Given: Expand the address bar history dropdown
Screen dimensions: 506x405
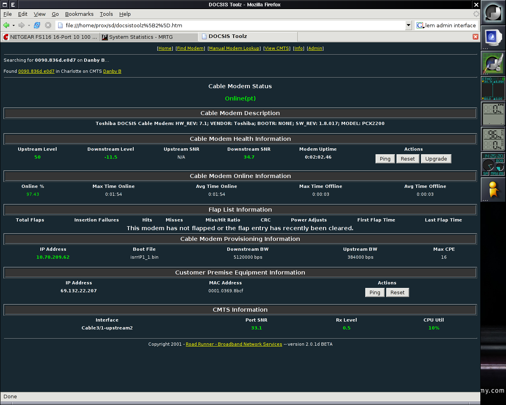Looking at the screenshot, I should click(409, 25).
